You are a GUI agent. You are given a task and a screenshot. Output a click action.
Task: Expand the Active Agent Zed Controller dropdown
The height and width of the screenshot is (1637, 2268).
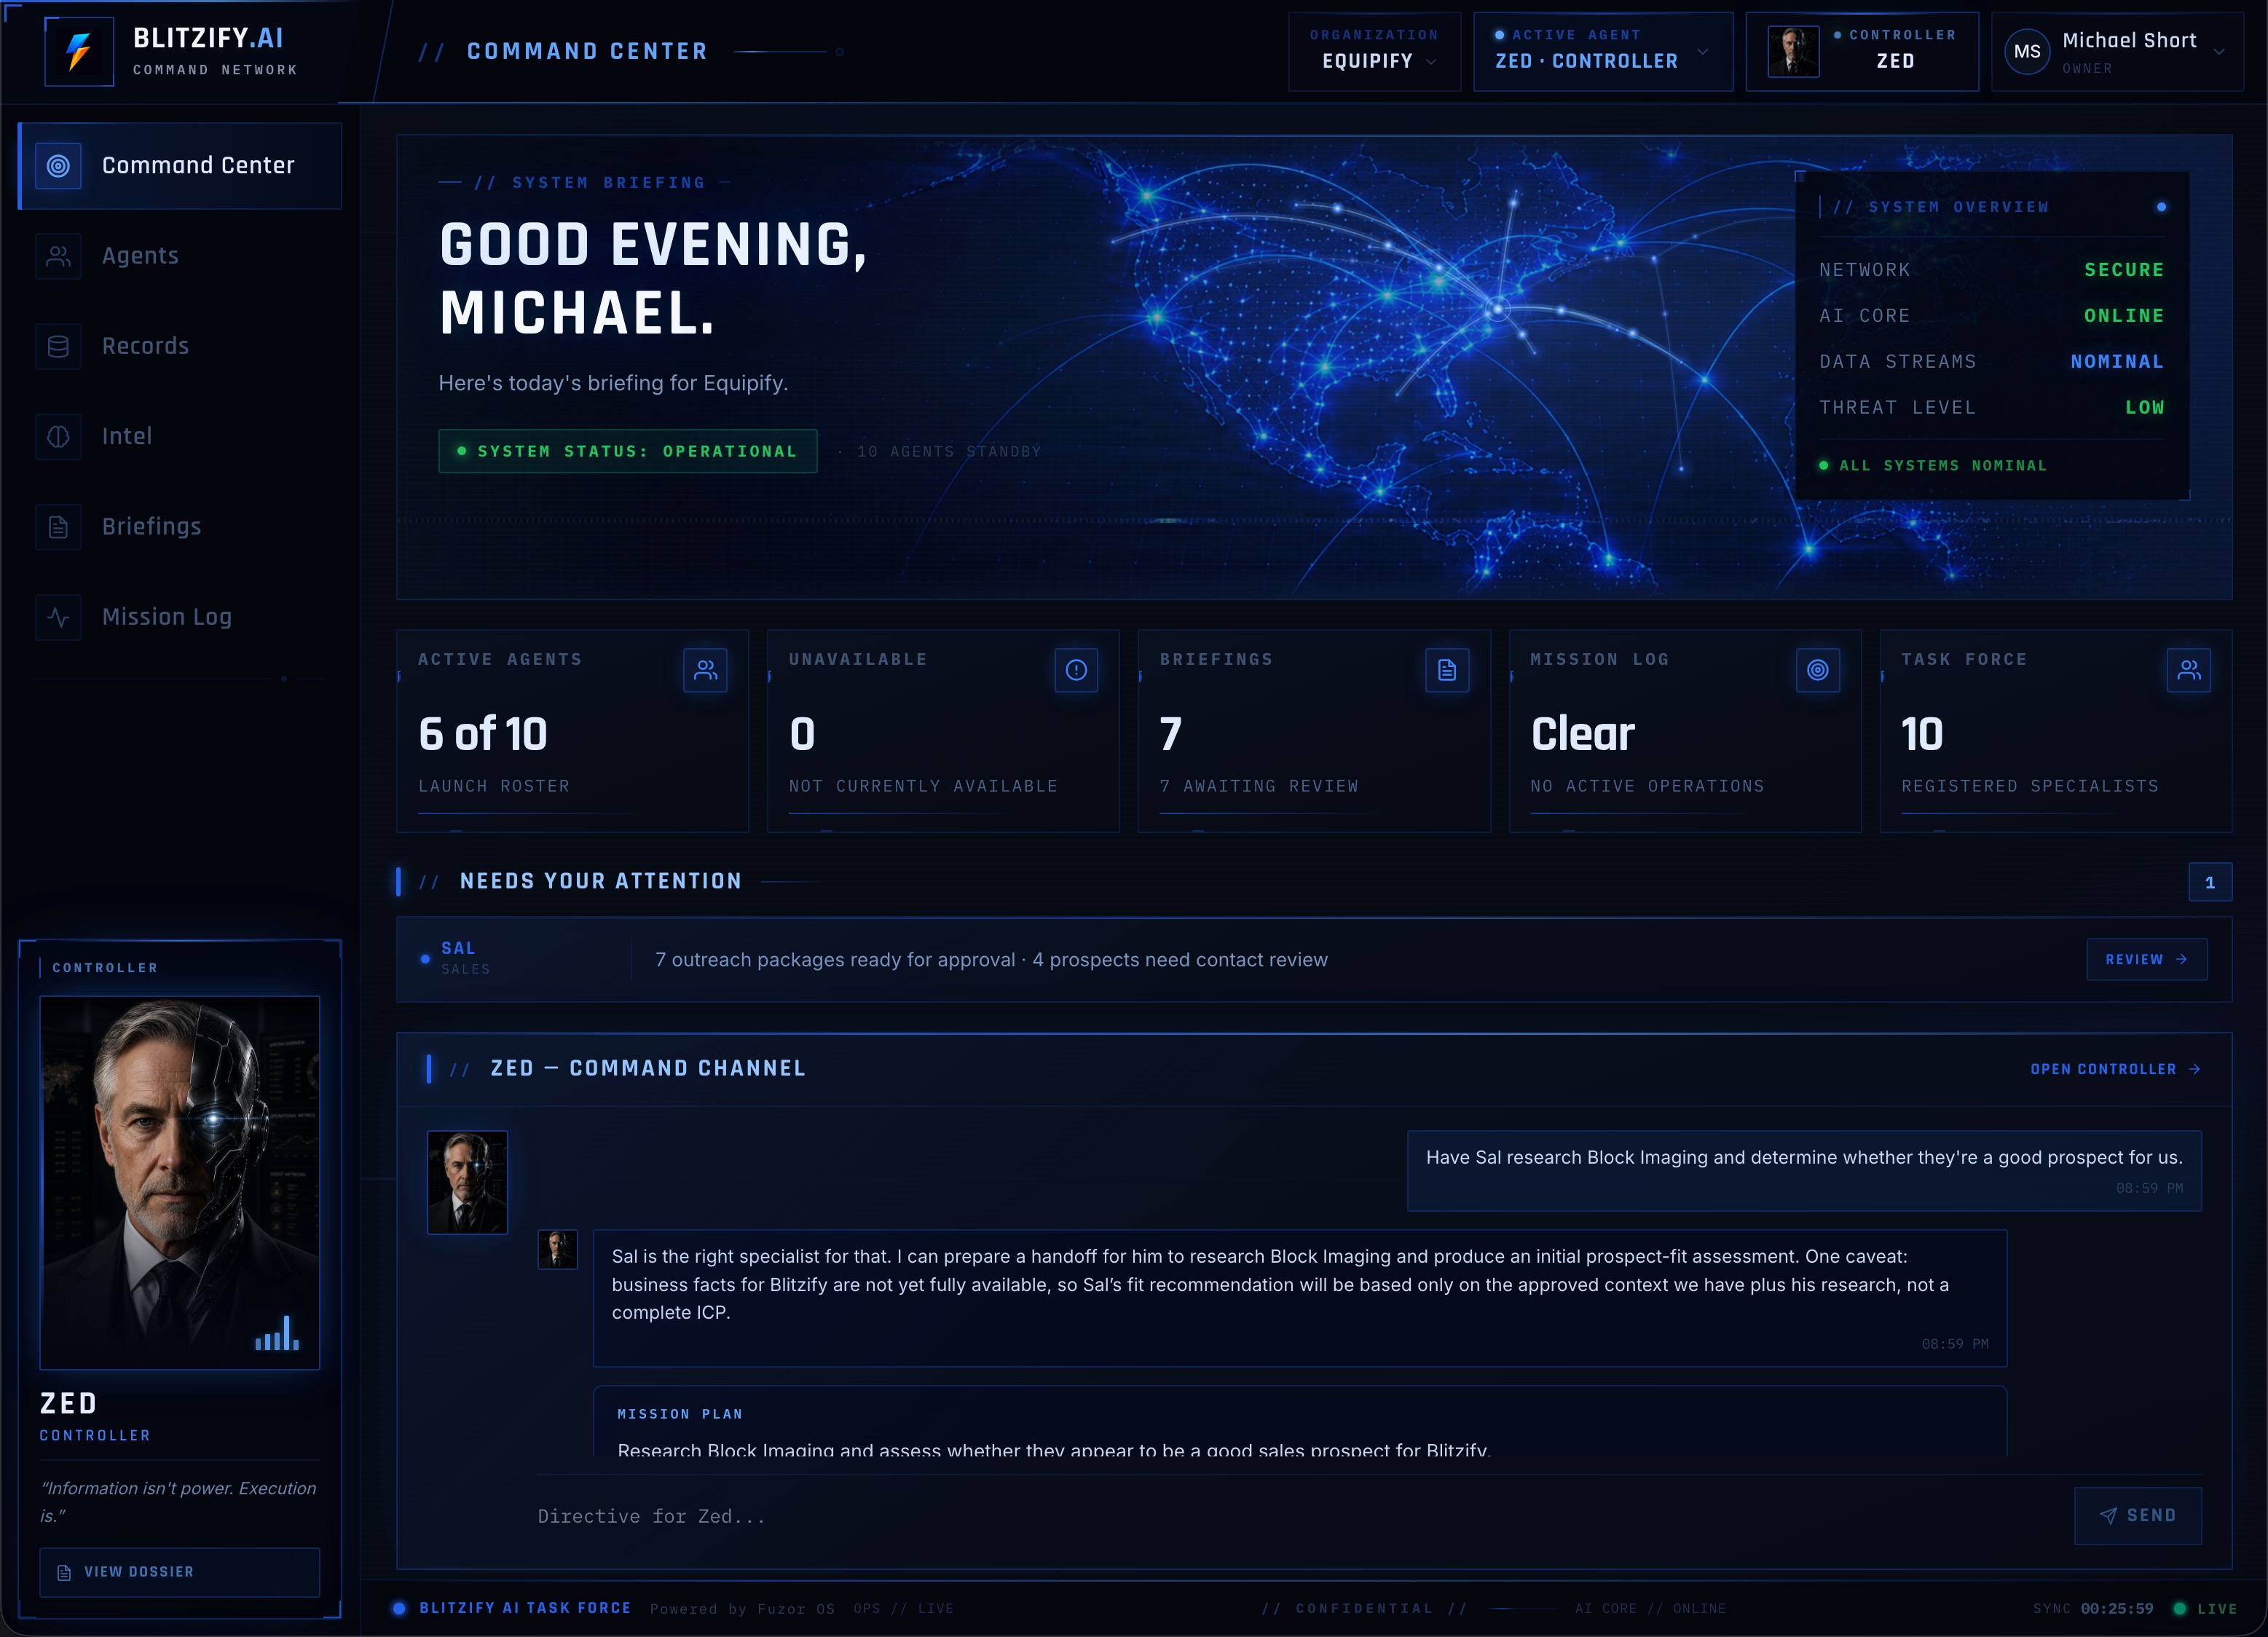click(x=1602, y=52)
